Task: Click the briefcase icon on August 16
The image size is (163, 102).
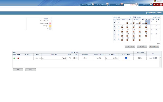Action: (x=133, y=32)
